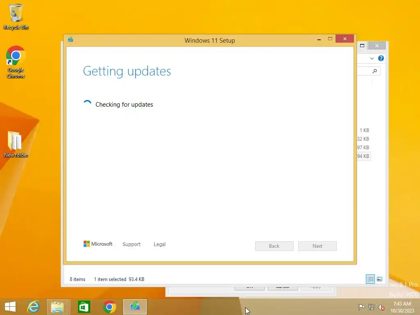Viewport: 420px width, 315px height.
Task: Open the Start button on taskbar
Action: click(10, 307)
